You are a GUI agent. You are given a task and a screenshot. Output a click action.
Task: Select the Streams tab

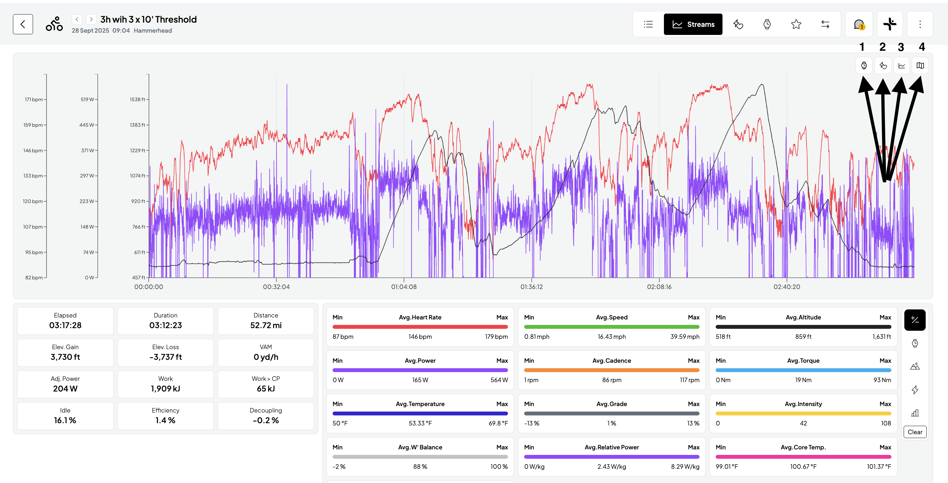click(693, 24)
